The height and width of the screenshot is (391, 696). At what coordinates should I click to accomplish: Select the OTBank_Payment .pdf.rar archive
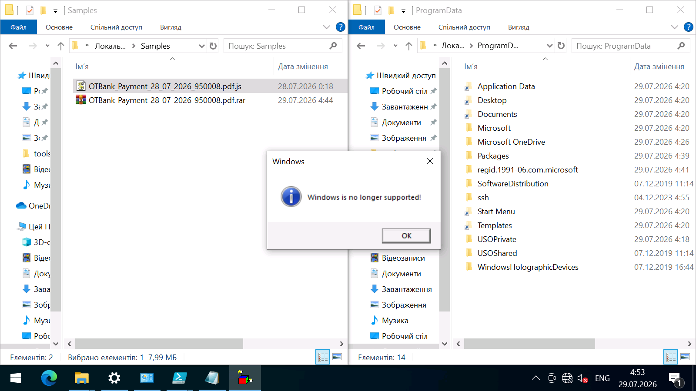point(167,100)
